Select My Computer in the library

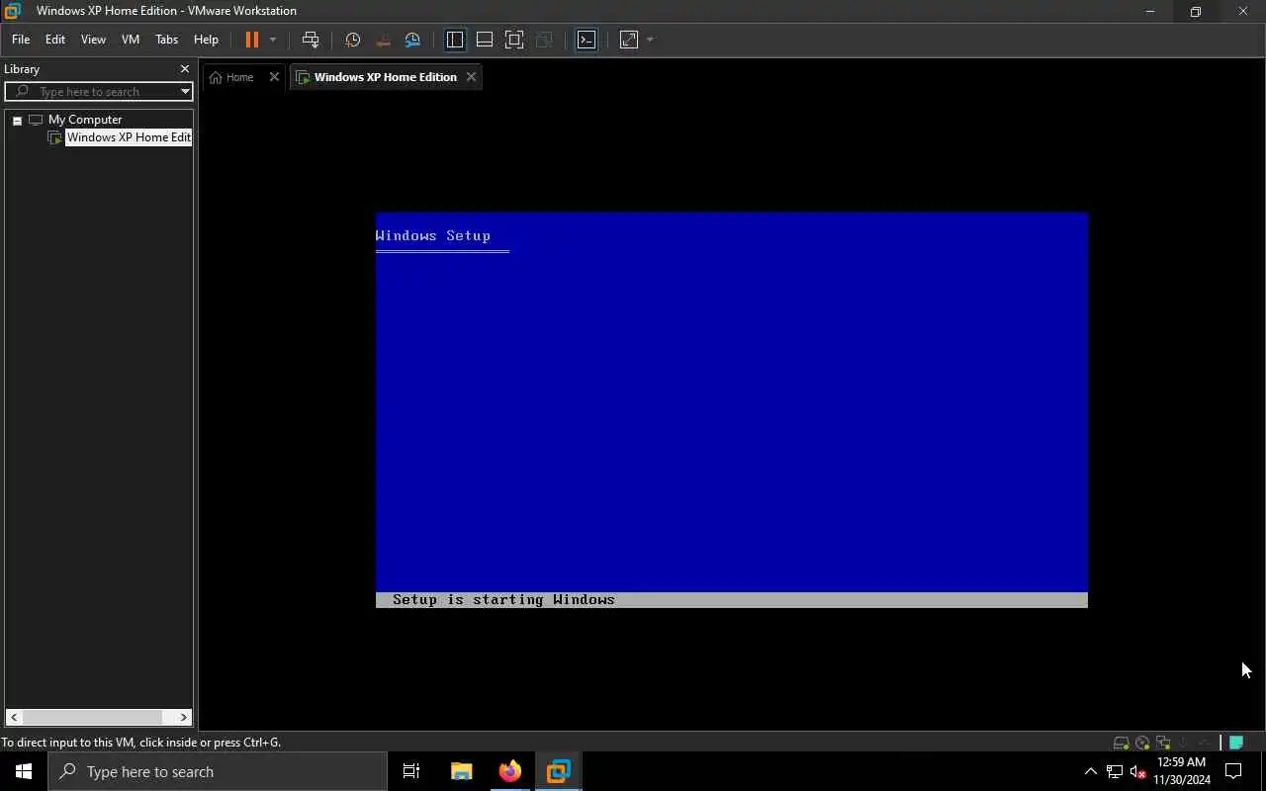click(85, 120)
